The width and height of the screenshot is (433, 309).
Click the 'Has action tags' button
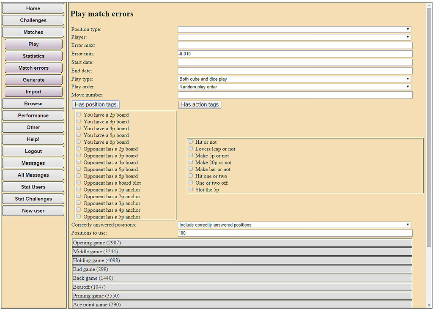click(200, 104)
